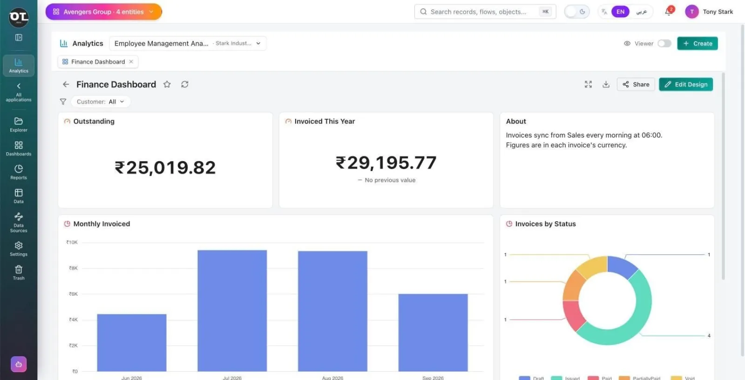Open Dashboards section in sidebar

[x=19, y=149]
